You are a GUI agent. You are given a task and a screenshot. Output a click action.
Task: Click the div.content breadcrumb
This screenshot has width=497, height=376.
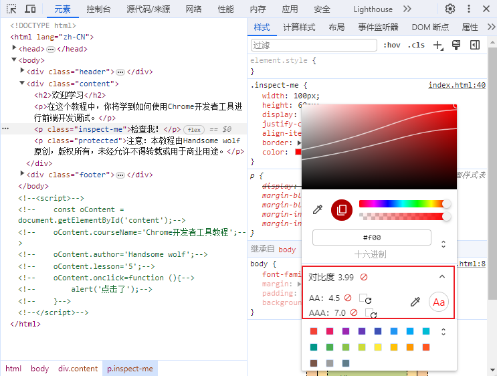78,369
